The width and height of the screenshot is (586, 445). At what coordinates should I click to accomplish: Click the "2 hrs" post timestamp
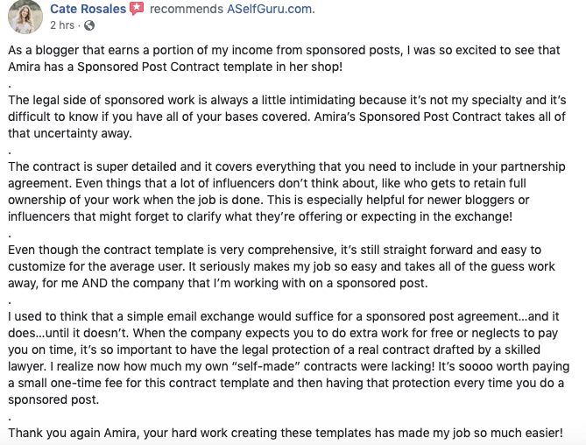tap(63, 25)
